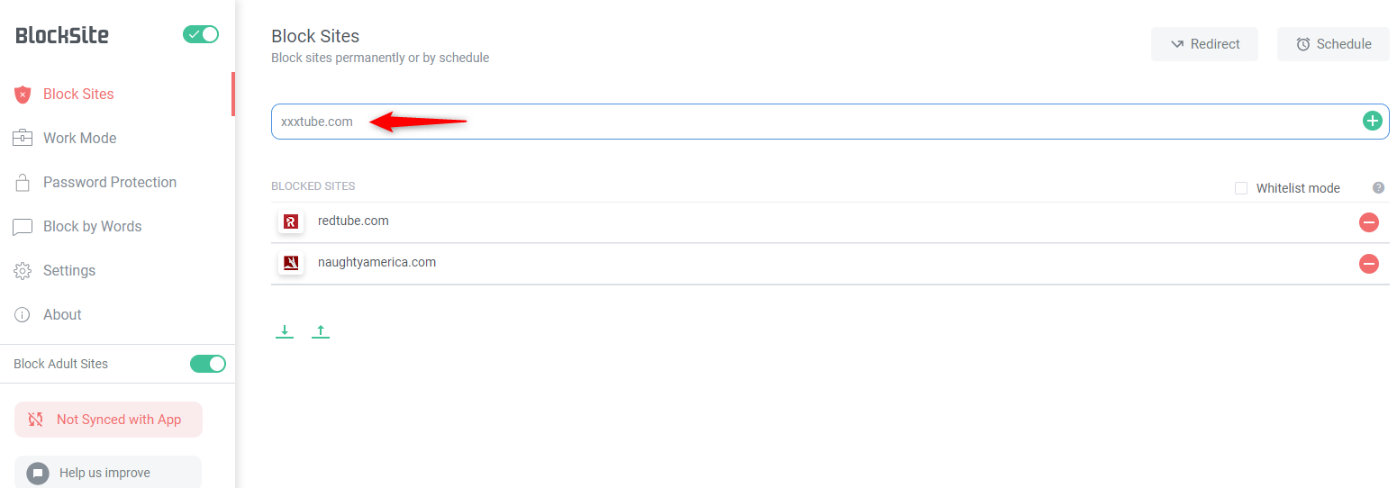Click the export list upload-arrow icon
The height and width of the screenshot is (488, 1397).
[x=321, y=331]
